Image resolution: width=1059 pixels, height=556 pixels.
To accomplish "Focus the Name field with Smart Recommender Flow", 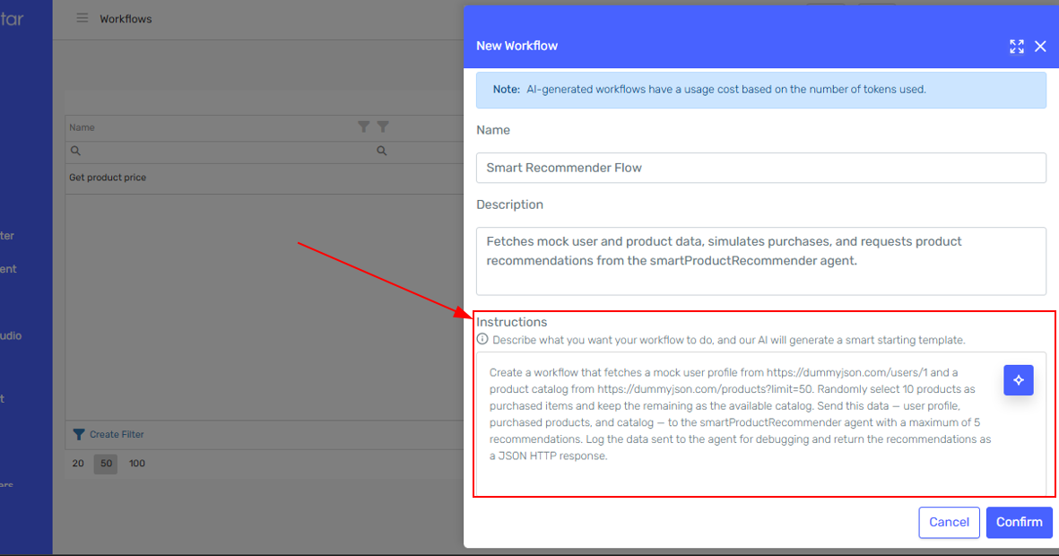I will pos(760,168).
